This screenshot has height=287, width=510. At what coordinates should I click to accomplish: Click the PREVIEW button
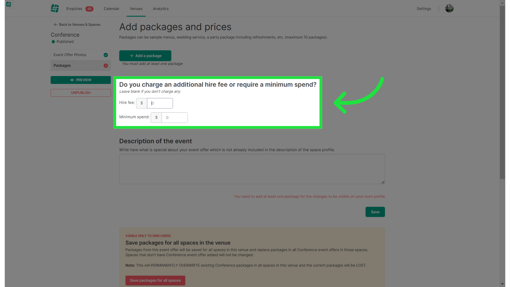point(81,80)
